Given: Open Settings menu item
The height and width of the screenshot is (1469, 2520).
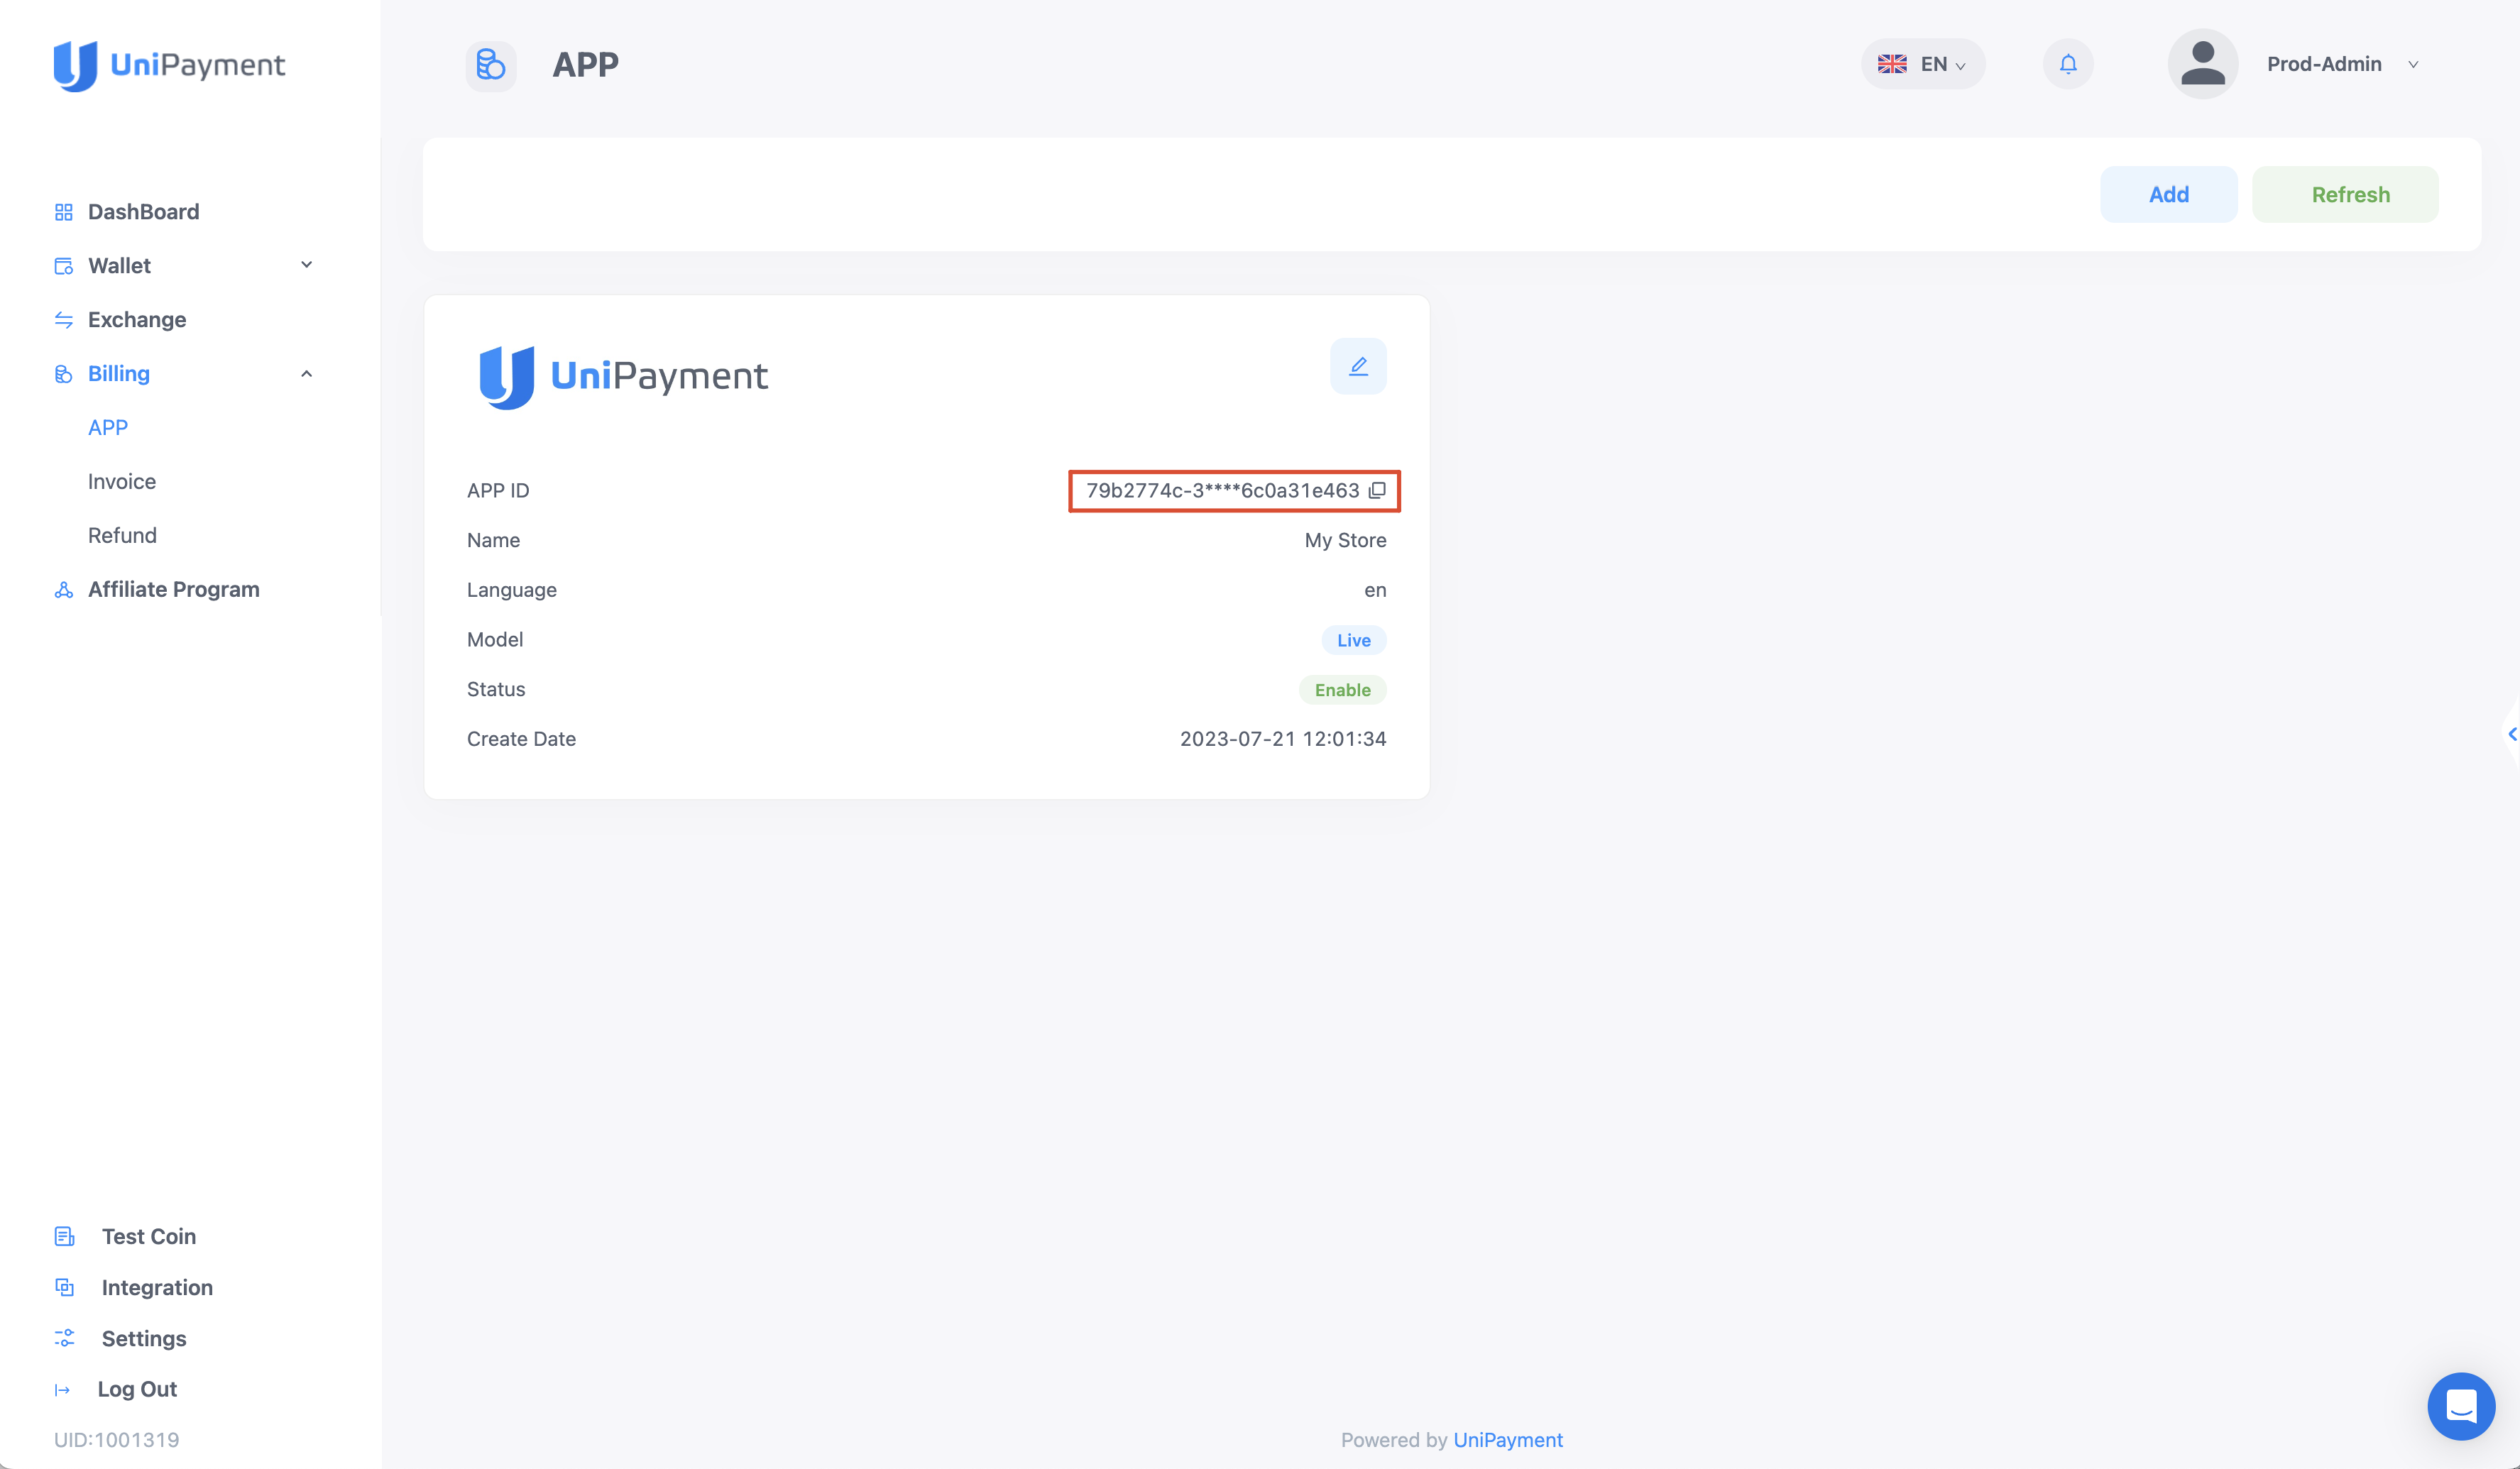Looking at the screenshot, I should click(144, 1339).
